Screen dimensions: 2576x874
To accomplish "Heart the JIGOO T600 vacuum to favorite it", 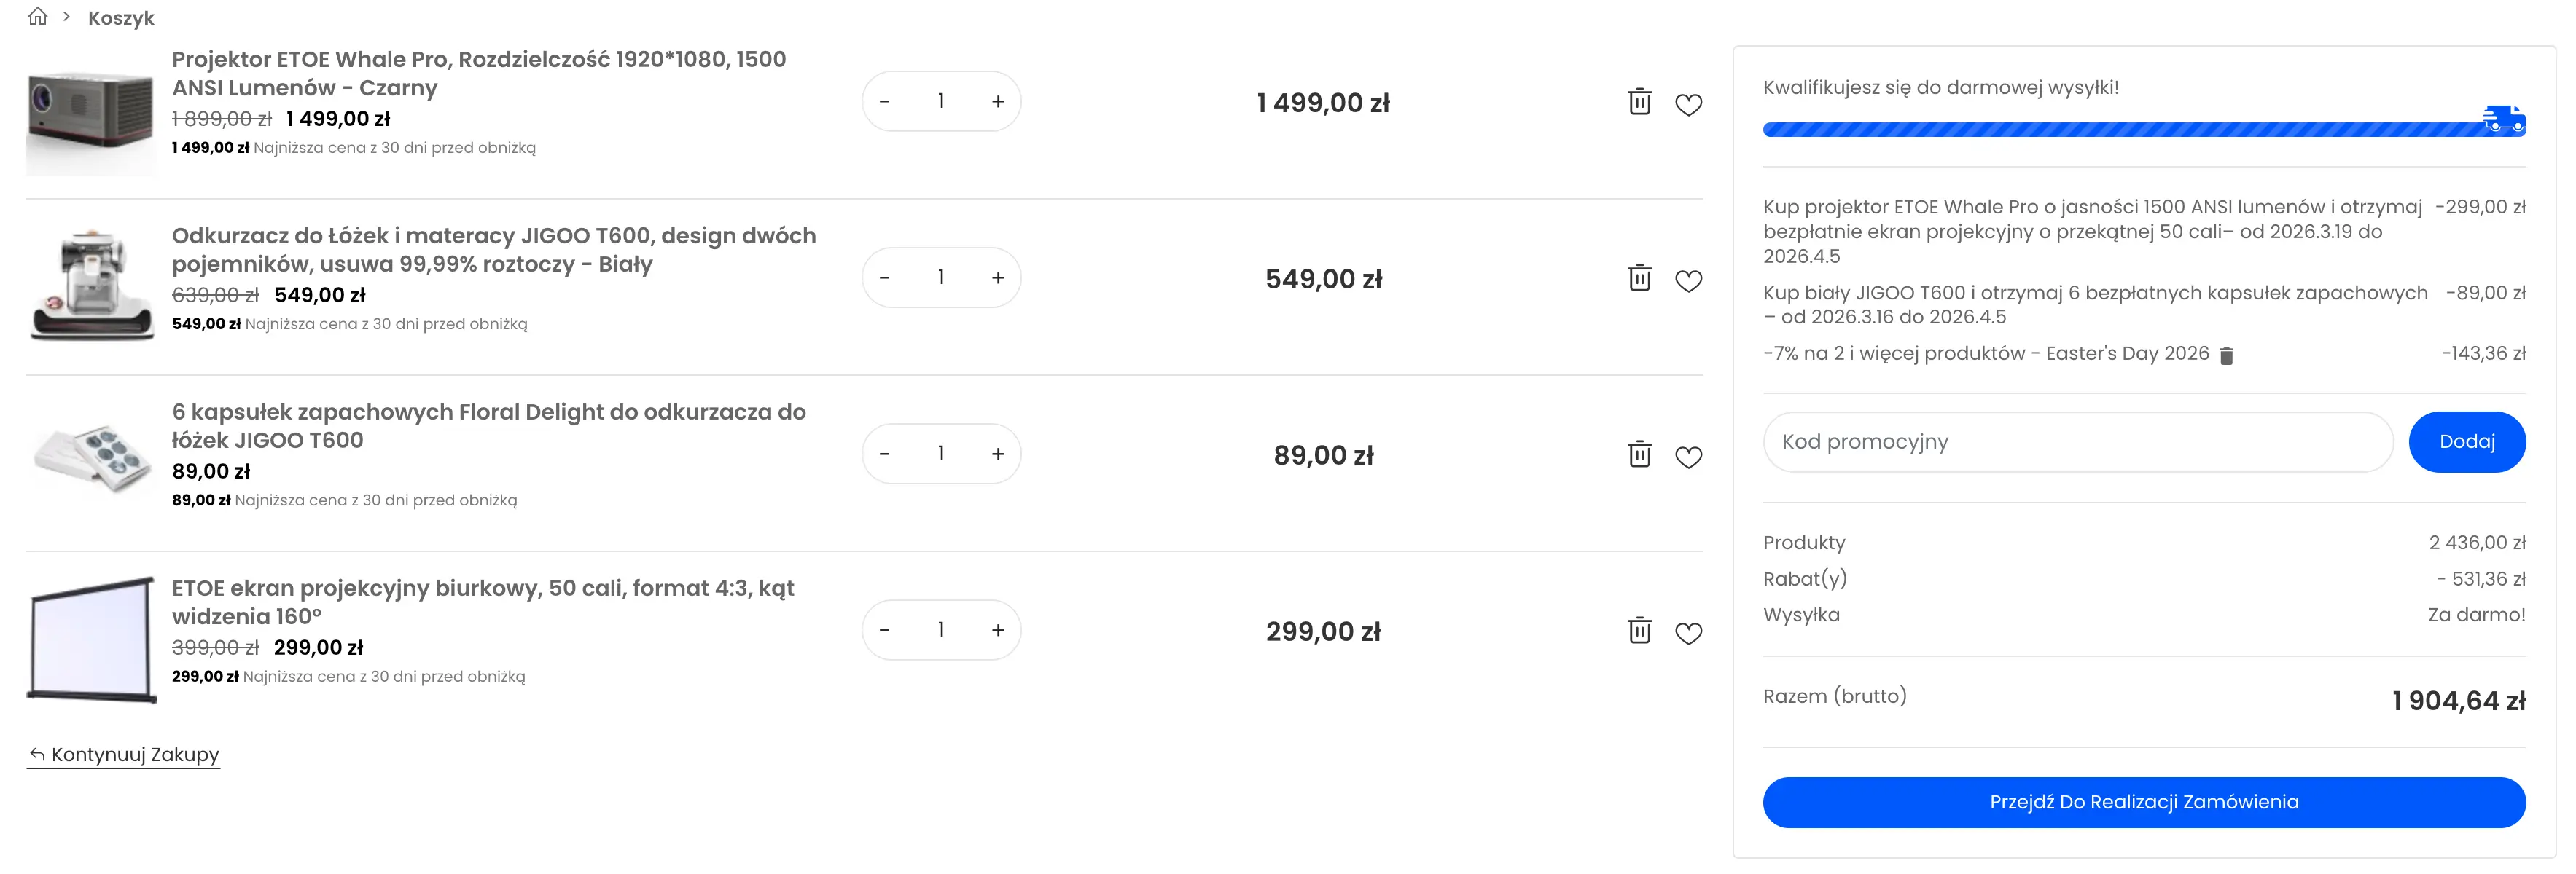I will (x=1690, y=280).
